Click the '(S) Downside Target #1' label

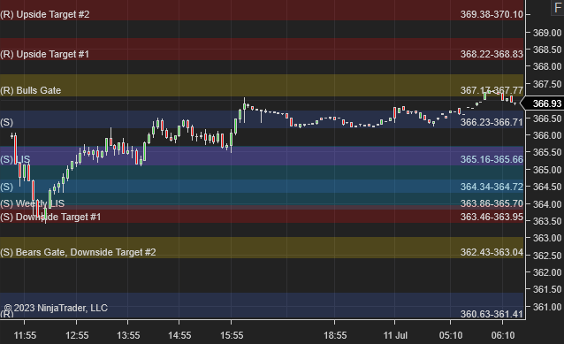point(50,217)
